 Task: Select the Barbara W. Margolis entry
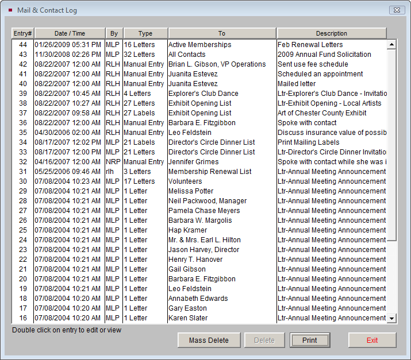click(x=199, y=220)
